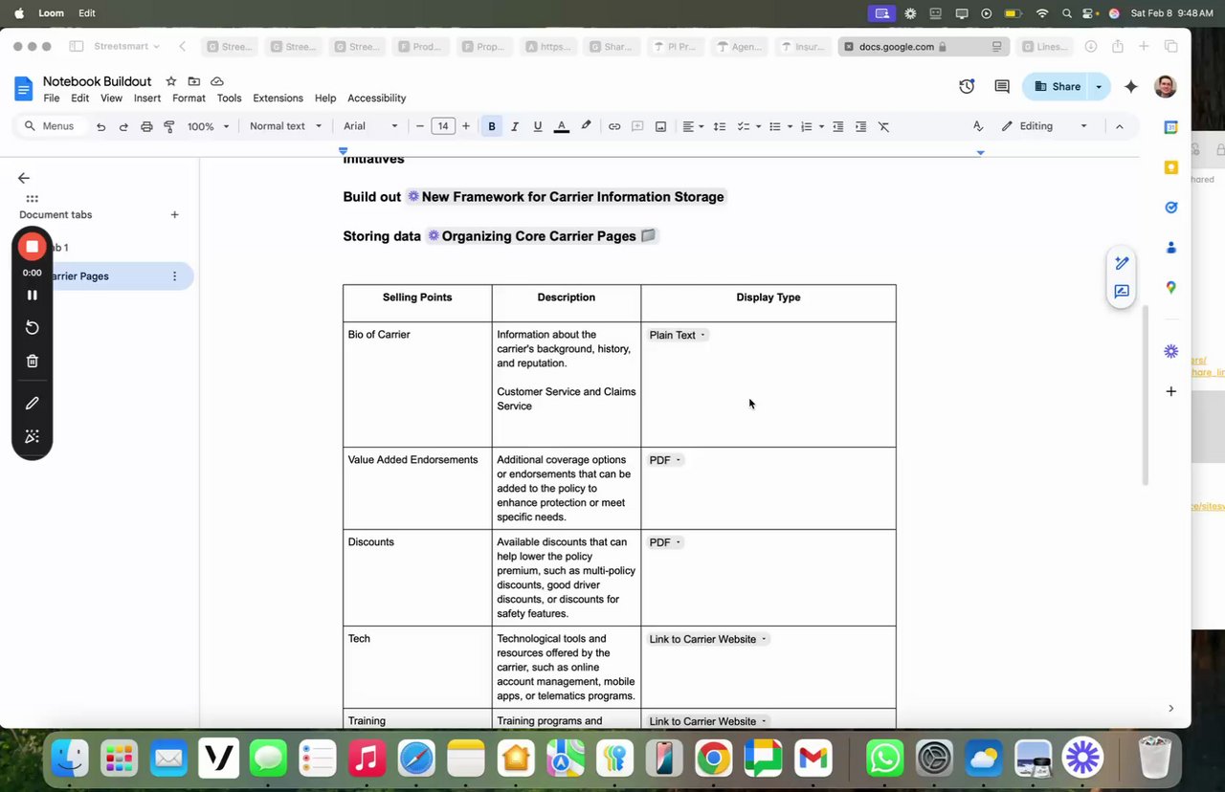The height and width of the screenshot is (792, 1225).
Task: Open the Tools menu
Action: (229, 99)
